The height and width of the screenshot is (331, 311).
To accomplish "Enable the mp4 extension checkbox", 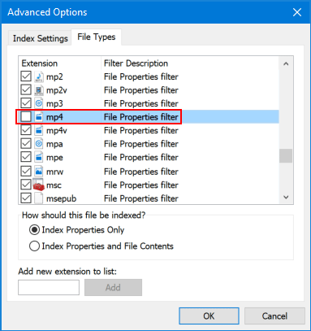I will pyautogui.click(x=26, y=117).
